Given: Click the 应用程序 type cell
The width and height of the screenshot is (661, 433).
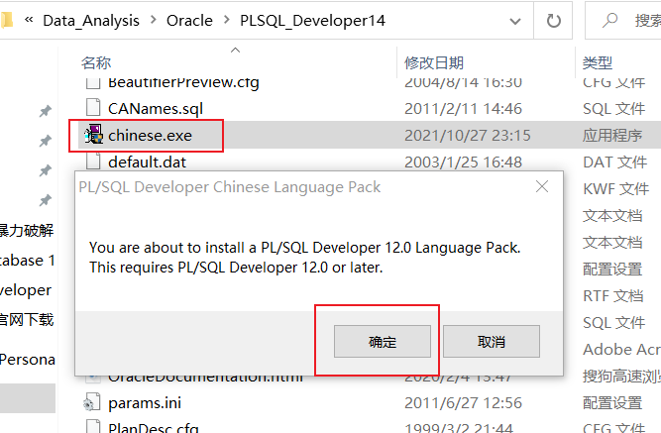Looking at the screenshot, I should (x=612, y=136).
